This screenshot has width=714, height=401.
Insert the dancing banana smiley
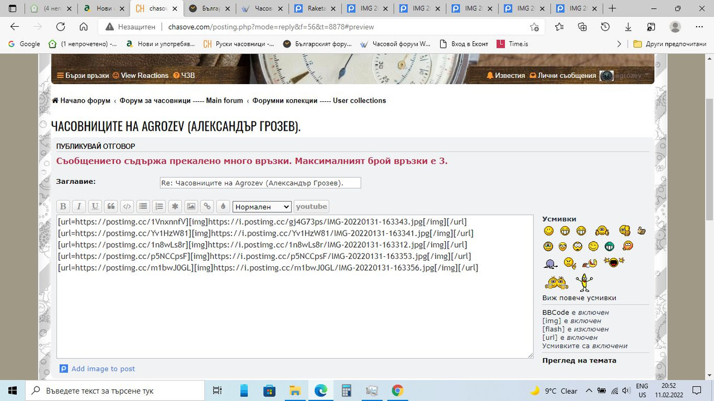585,282
